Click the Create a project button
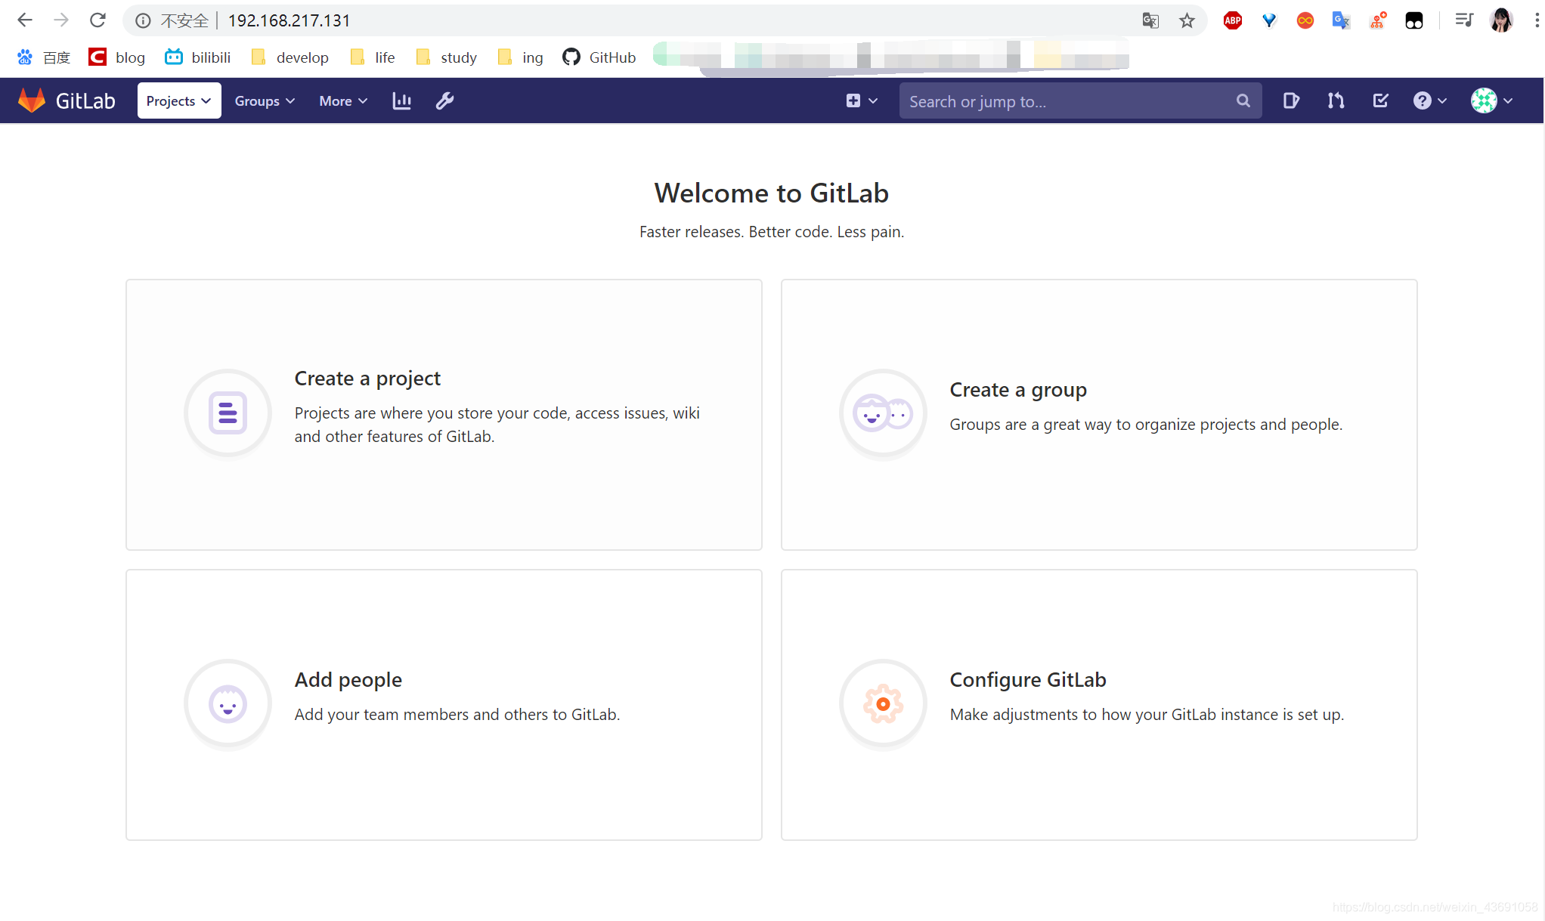Image resolution: width=1545 pixels, height=921 pixels. [x=443, y=413]
